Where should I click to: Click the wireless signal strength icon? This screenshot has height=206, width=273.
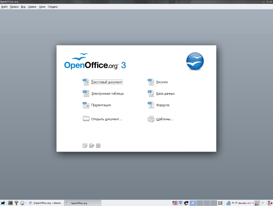coord(228,203)
